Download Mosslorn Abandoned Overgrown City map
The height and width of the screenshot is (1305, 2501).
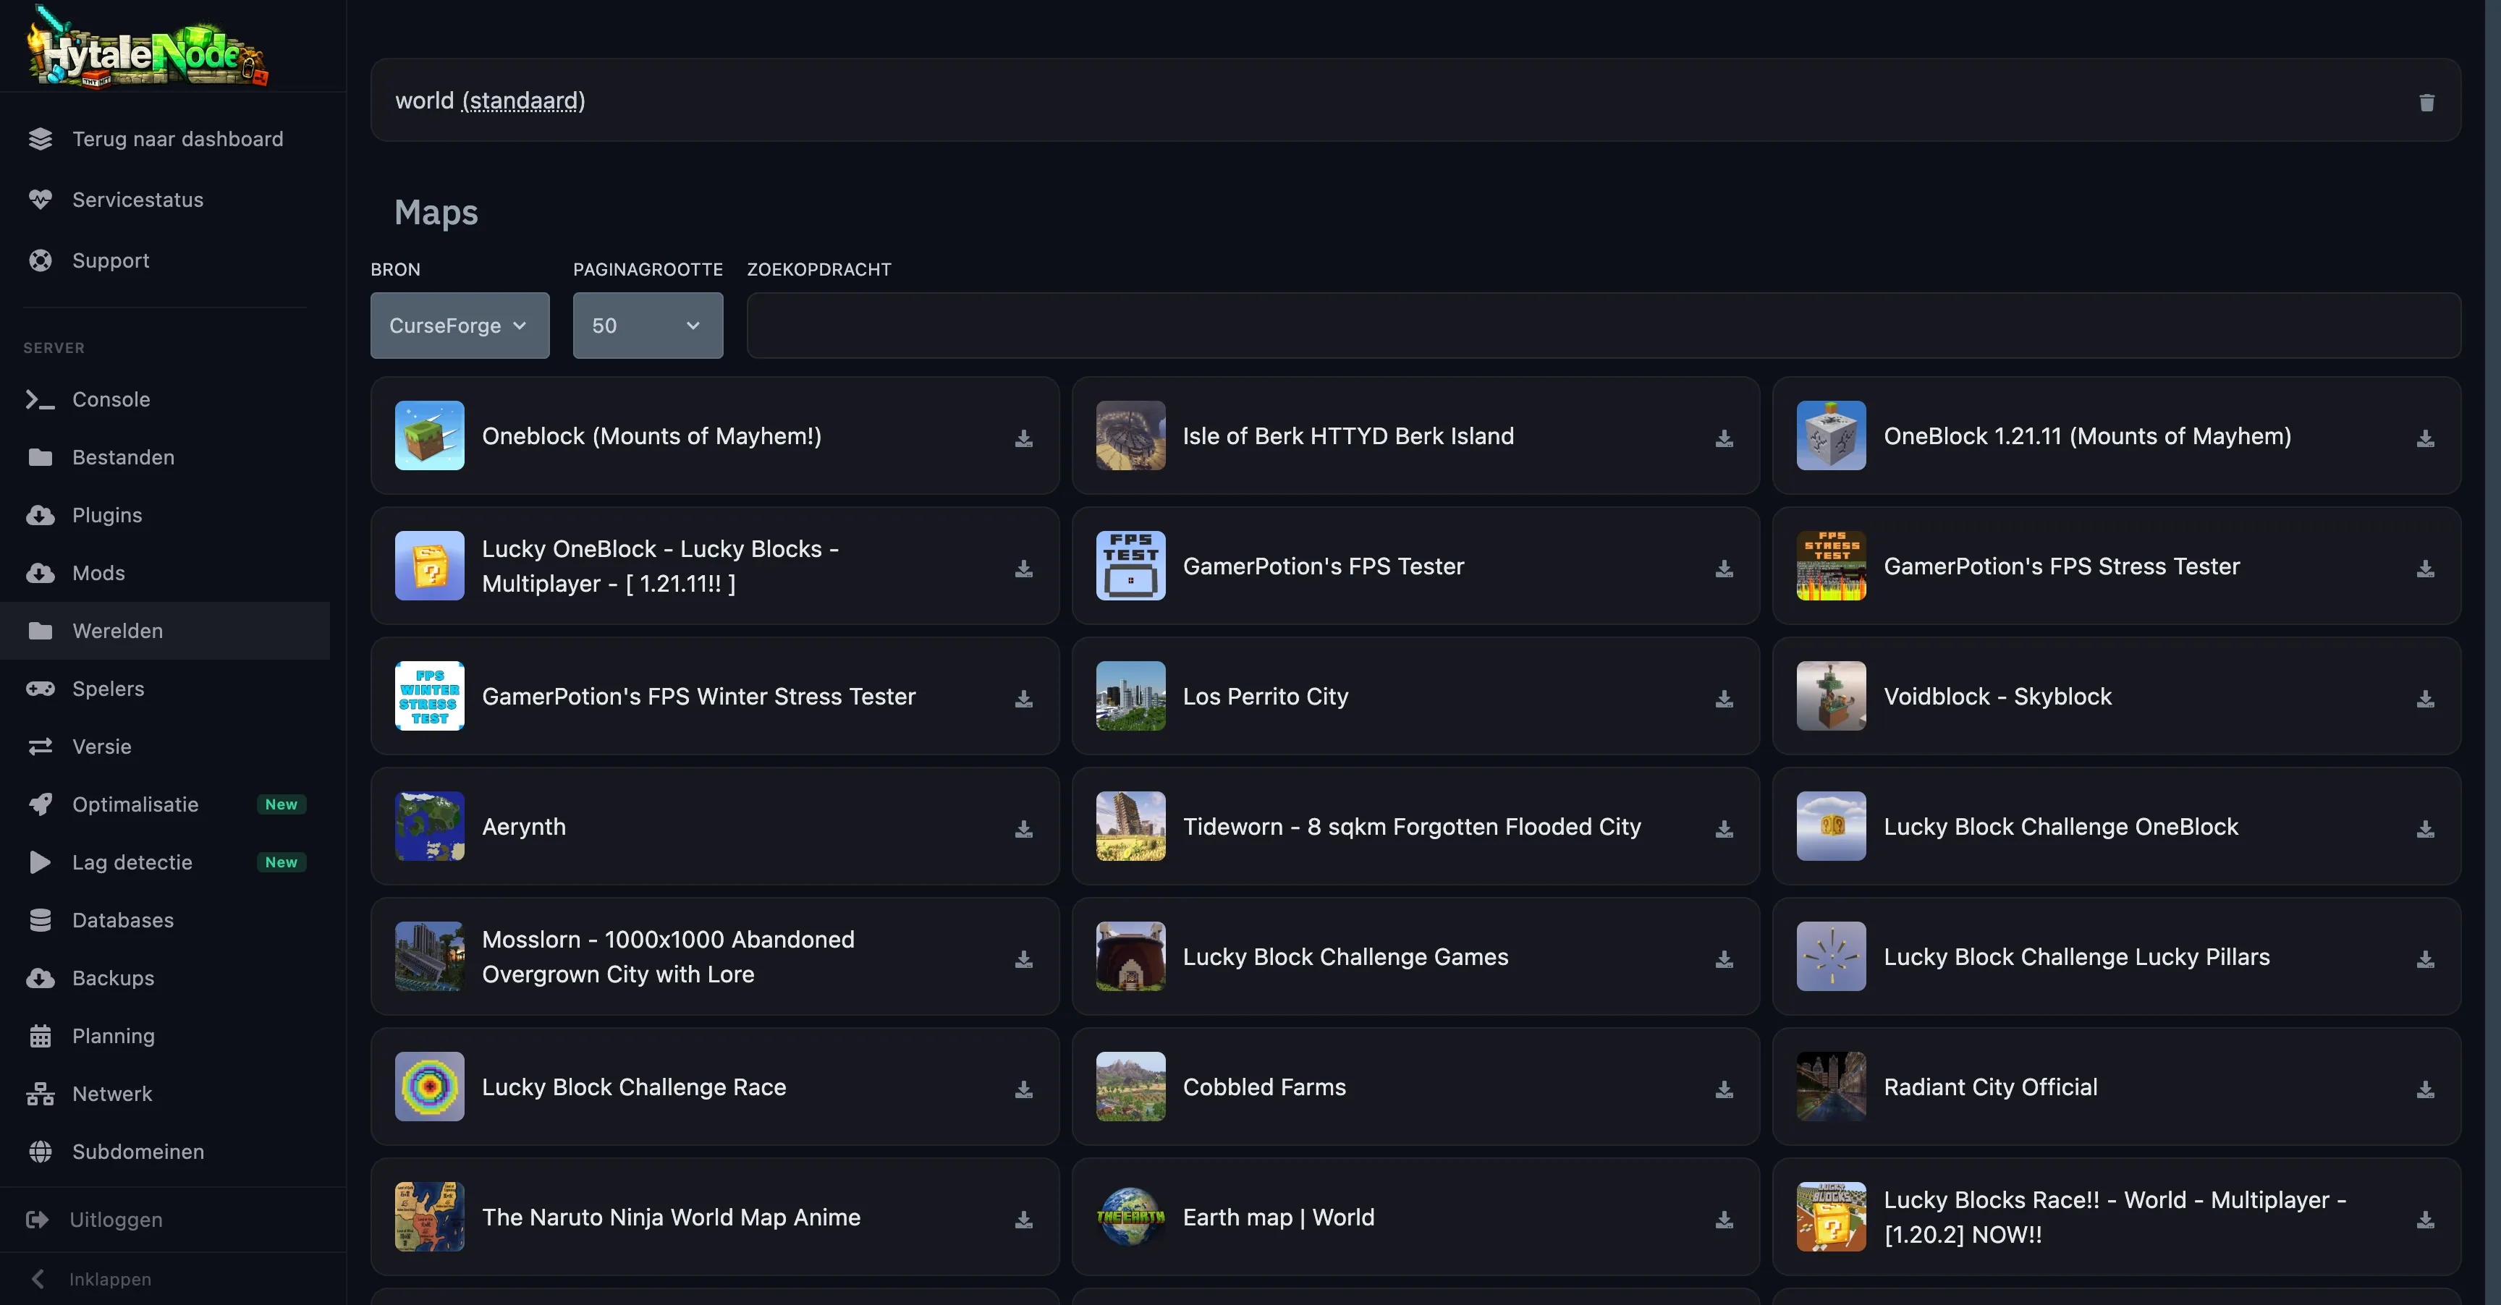pos(1023,958)
